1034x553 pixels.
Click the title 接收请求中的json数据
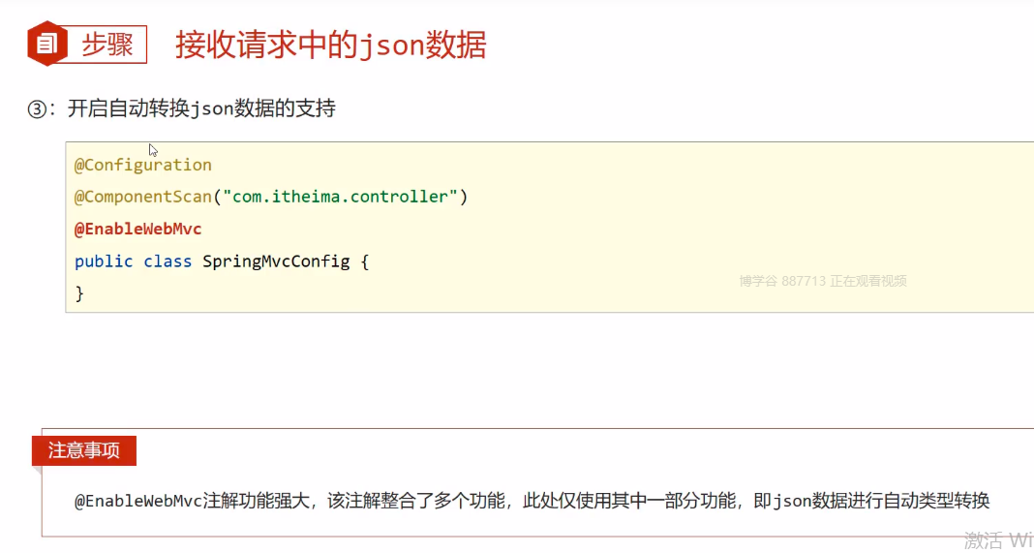330,45
